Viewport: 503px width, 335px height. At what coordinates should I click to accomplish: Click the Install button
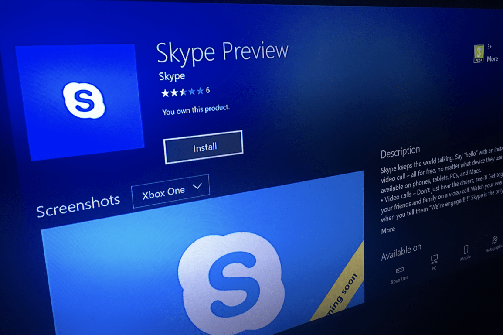(203, 147)
